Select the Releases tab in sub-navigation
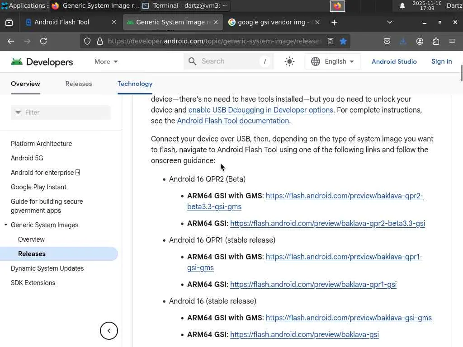 pyautogui.click(x=79, y=84)
